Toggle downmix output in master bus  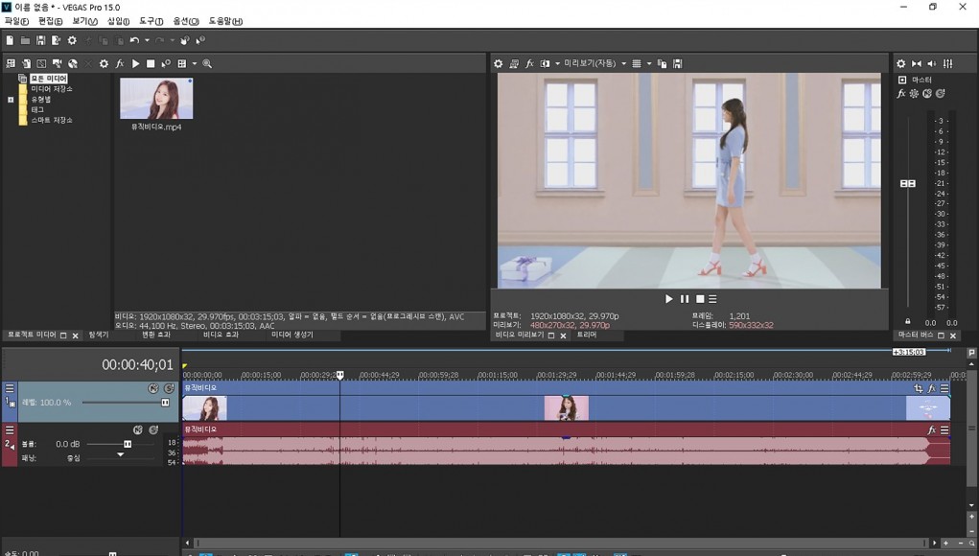pos(916,63)
